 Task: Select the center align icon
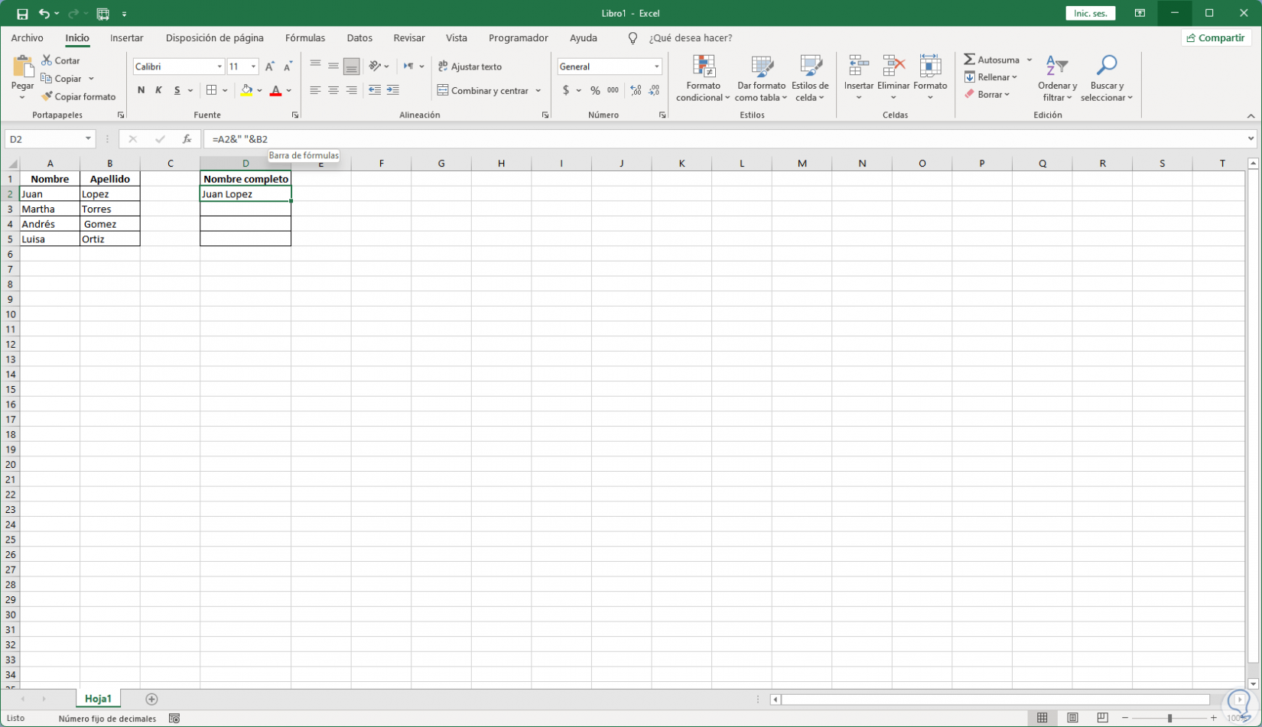pos(333,90)
